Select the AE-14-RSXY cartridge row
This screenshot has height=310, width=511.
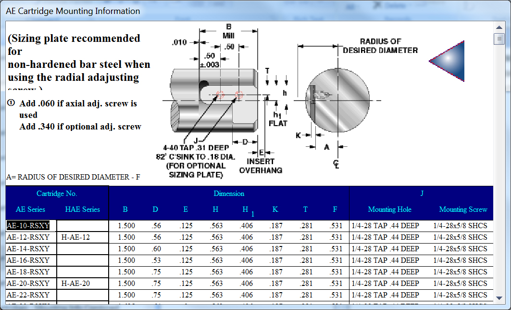point(28,248)
